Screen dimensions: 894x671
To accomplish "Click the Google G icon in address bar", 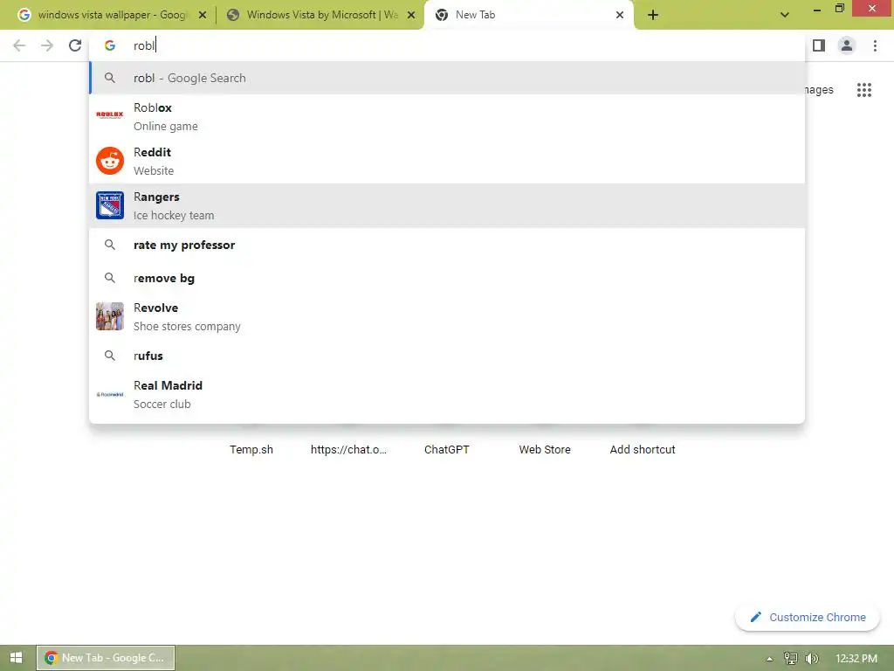I will (110, 45).
